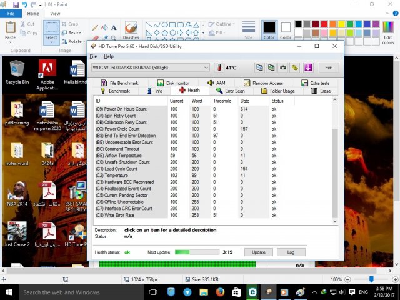The image size is (400, 300).
Task: Choose the Text tool in Paint
Action: [x=114, y=27]
